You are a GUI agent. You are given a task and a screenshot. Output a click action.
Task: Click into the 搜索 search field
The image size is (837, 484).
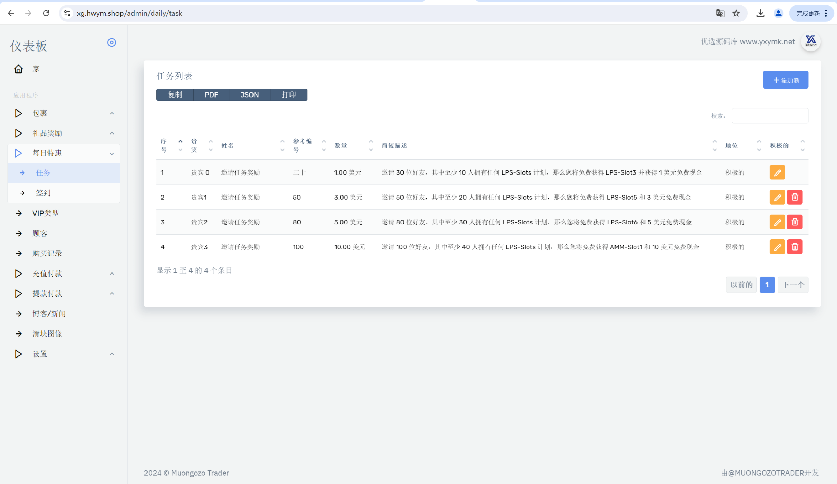(770, 116)
